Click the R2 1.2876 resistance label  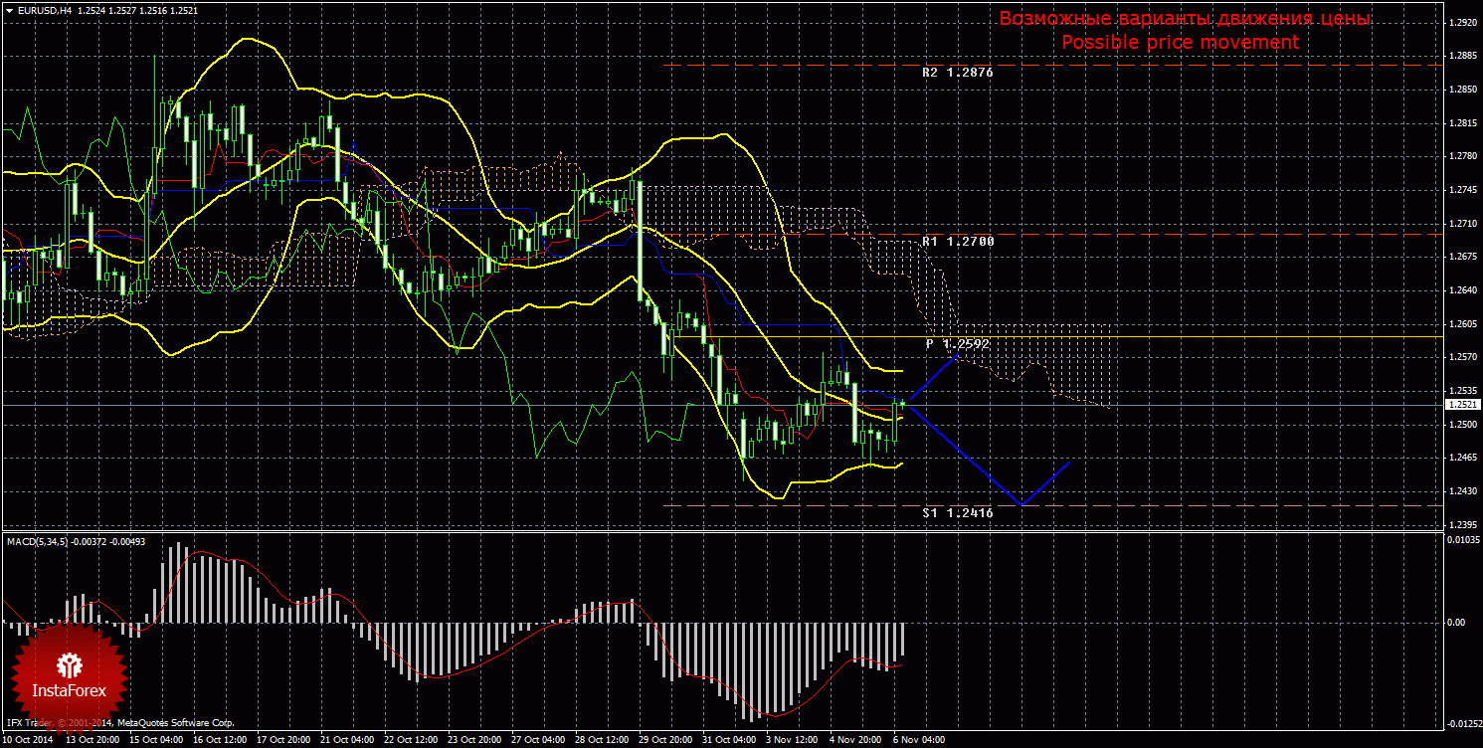(957, 73)
